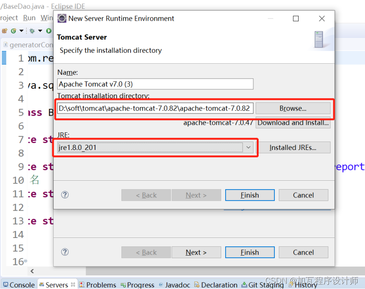Open the Project menu in Eclipse
The width and height of the screenshot is (365, 289).
[9, 18]
